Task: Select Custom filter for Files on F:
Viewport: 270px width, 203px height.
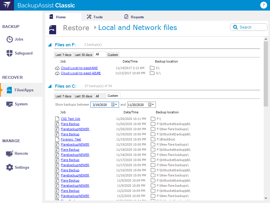Action: pos(113,55)
